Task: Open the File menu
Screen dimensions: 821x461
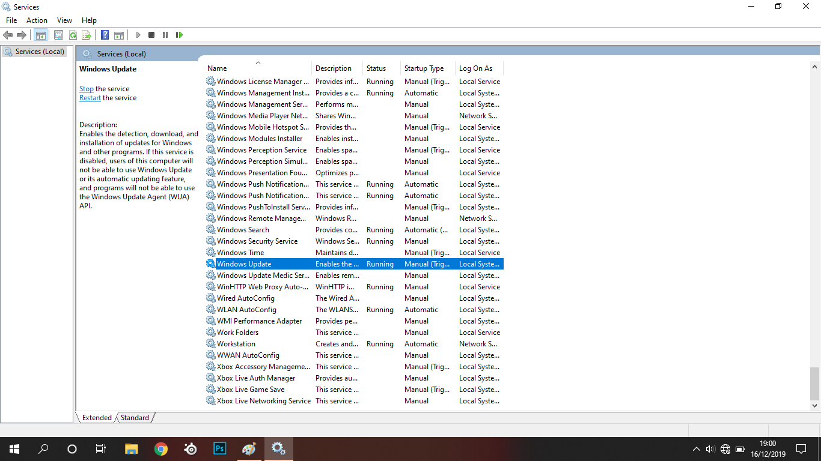Action: point(11,20)
